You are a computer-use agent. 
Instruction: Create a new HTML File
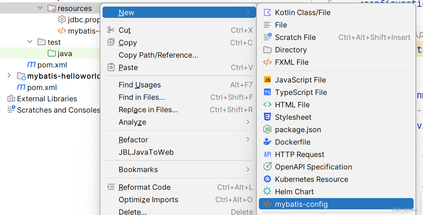point(292,105)
